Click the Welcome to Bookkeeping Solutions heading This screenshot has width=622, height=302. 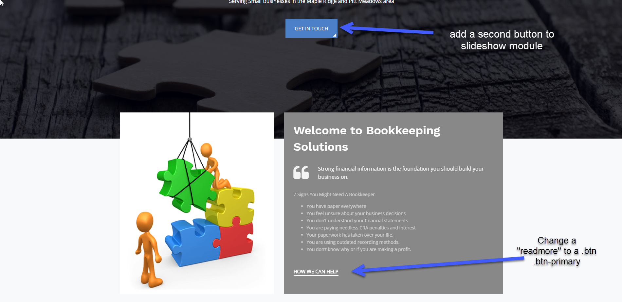pos(367,139)
